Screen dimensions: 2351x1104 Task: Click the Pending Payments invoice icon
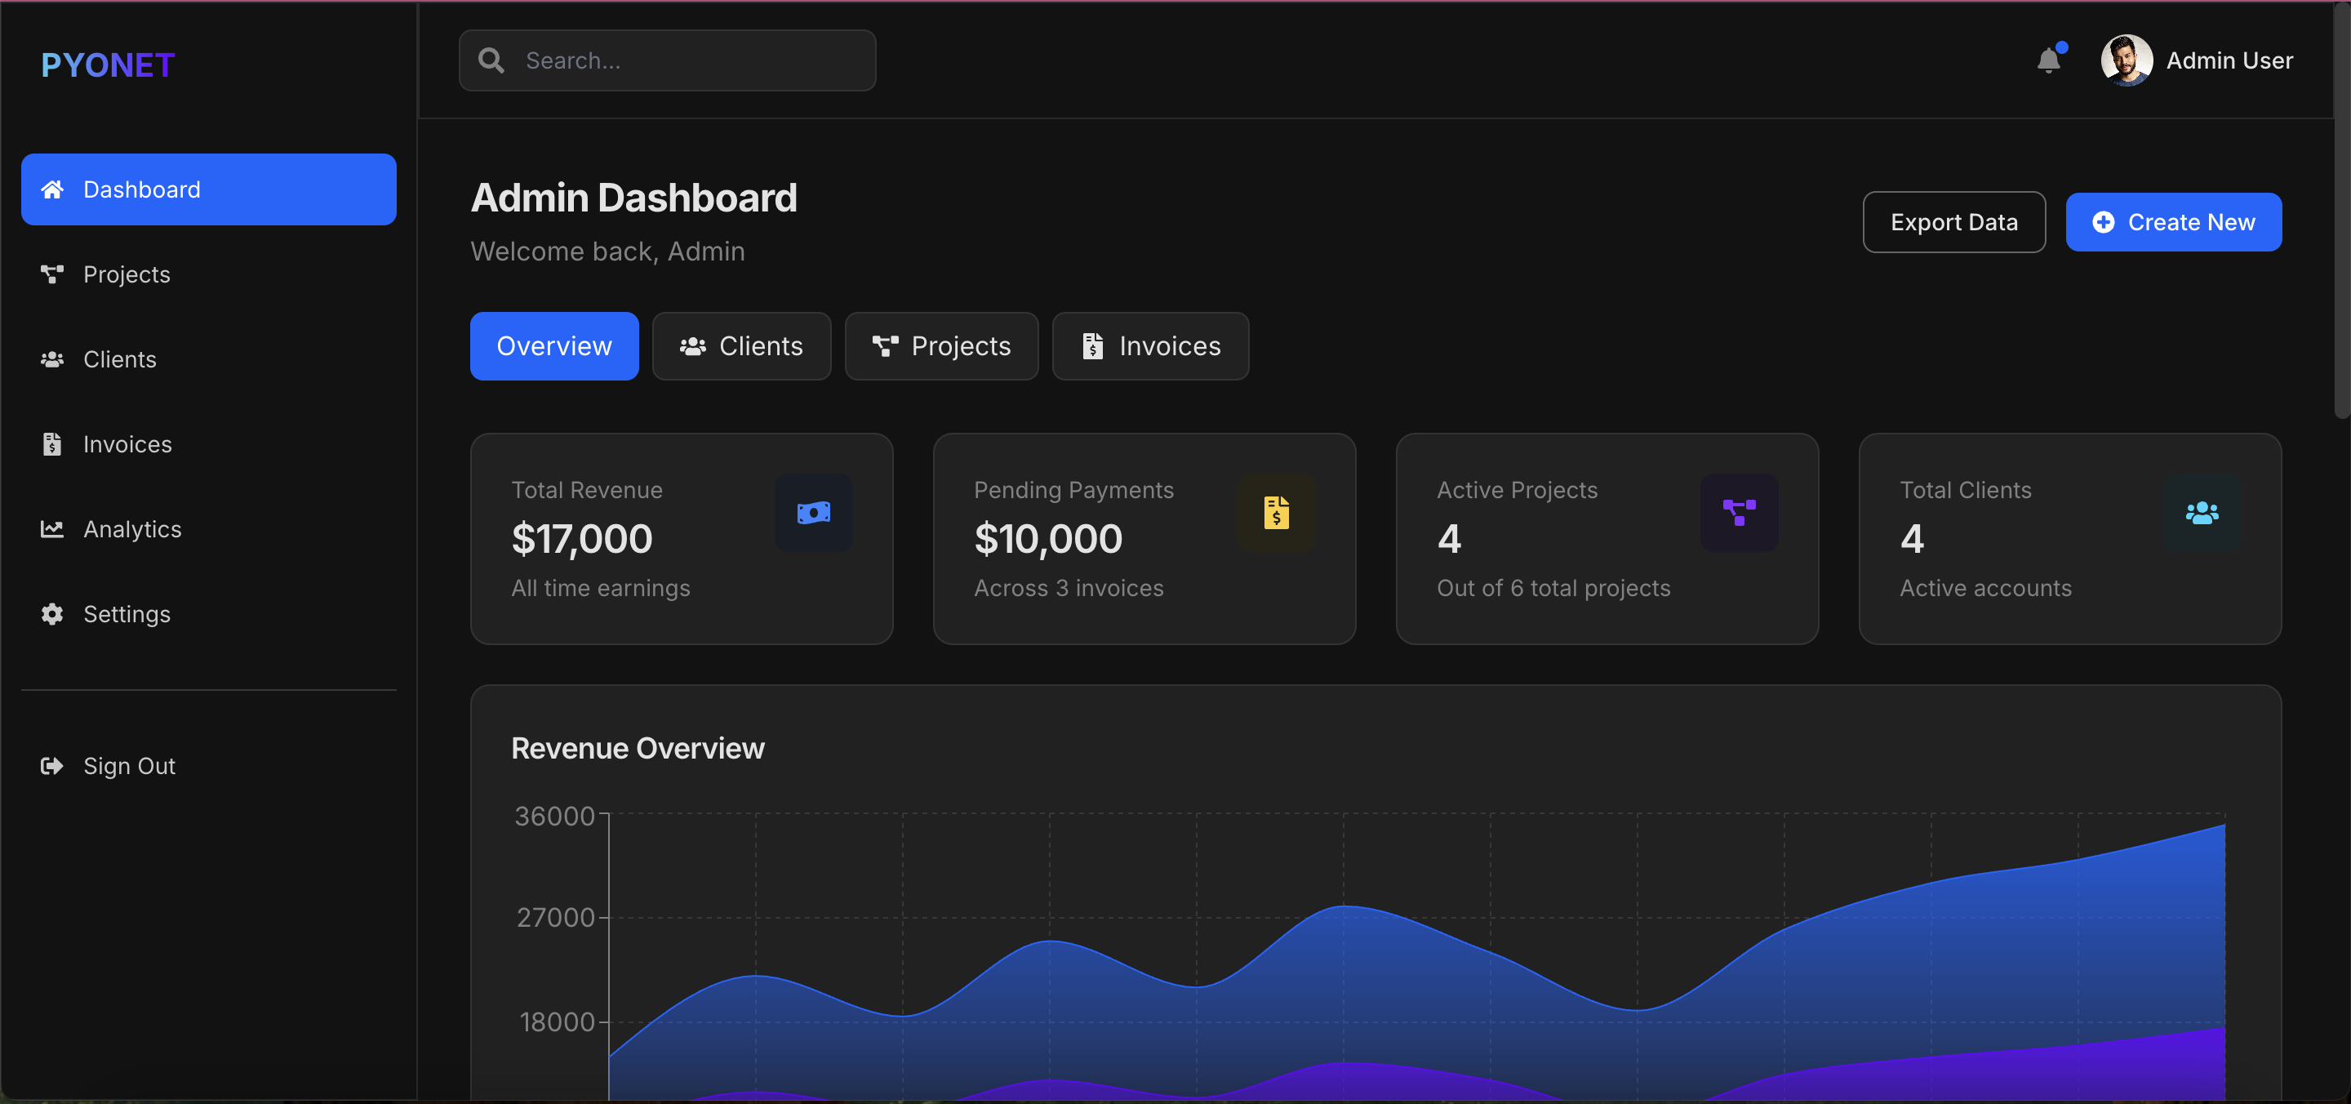click(x=1276, y=512)
